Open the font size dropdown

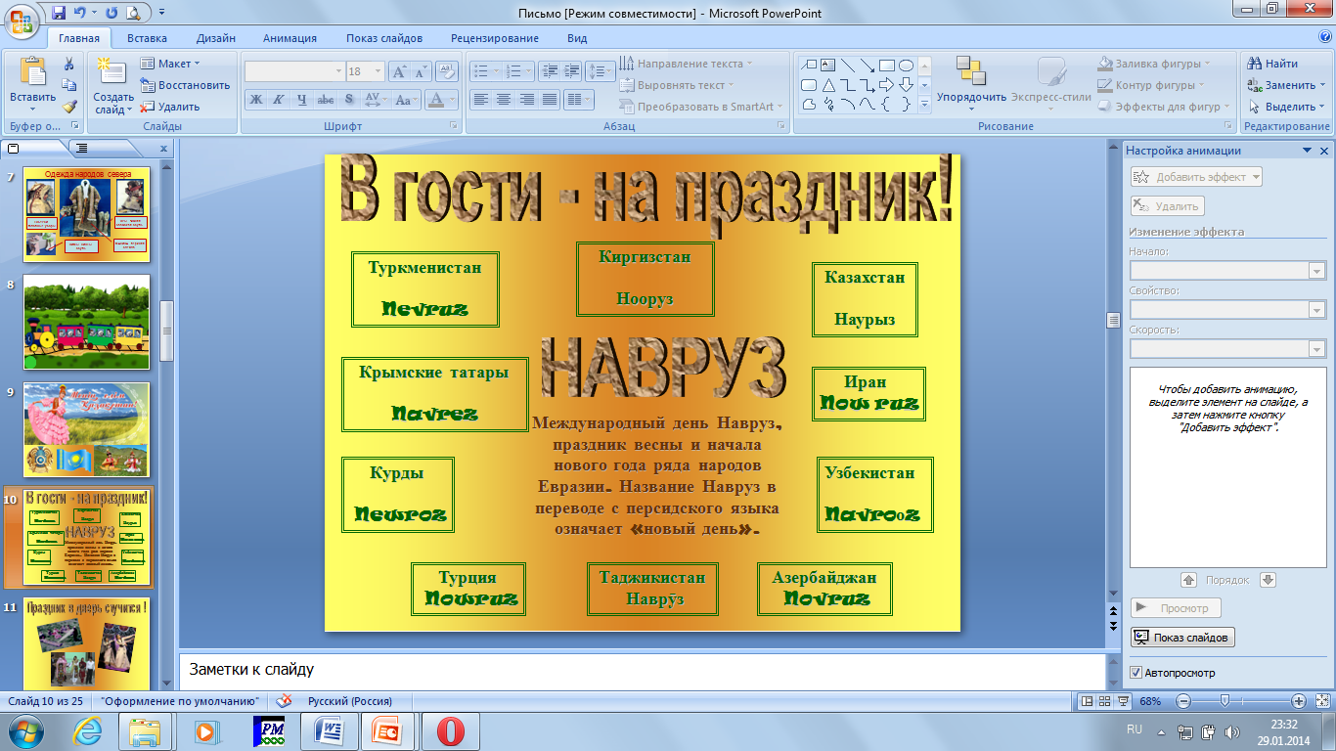pos(377,71)
